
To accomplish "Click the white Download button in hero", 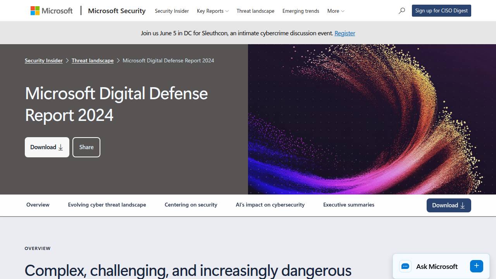I will [x=47, y=147].
